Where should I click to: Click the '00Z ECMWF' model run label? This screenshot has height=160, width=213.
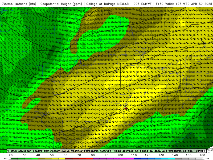[x=142, y=4]
